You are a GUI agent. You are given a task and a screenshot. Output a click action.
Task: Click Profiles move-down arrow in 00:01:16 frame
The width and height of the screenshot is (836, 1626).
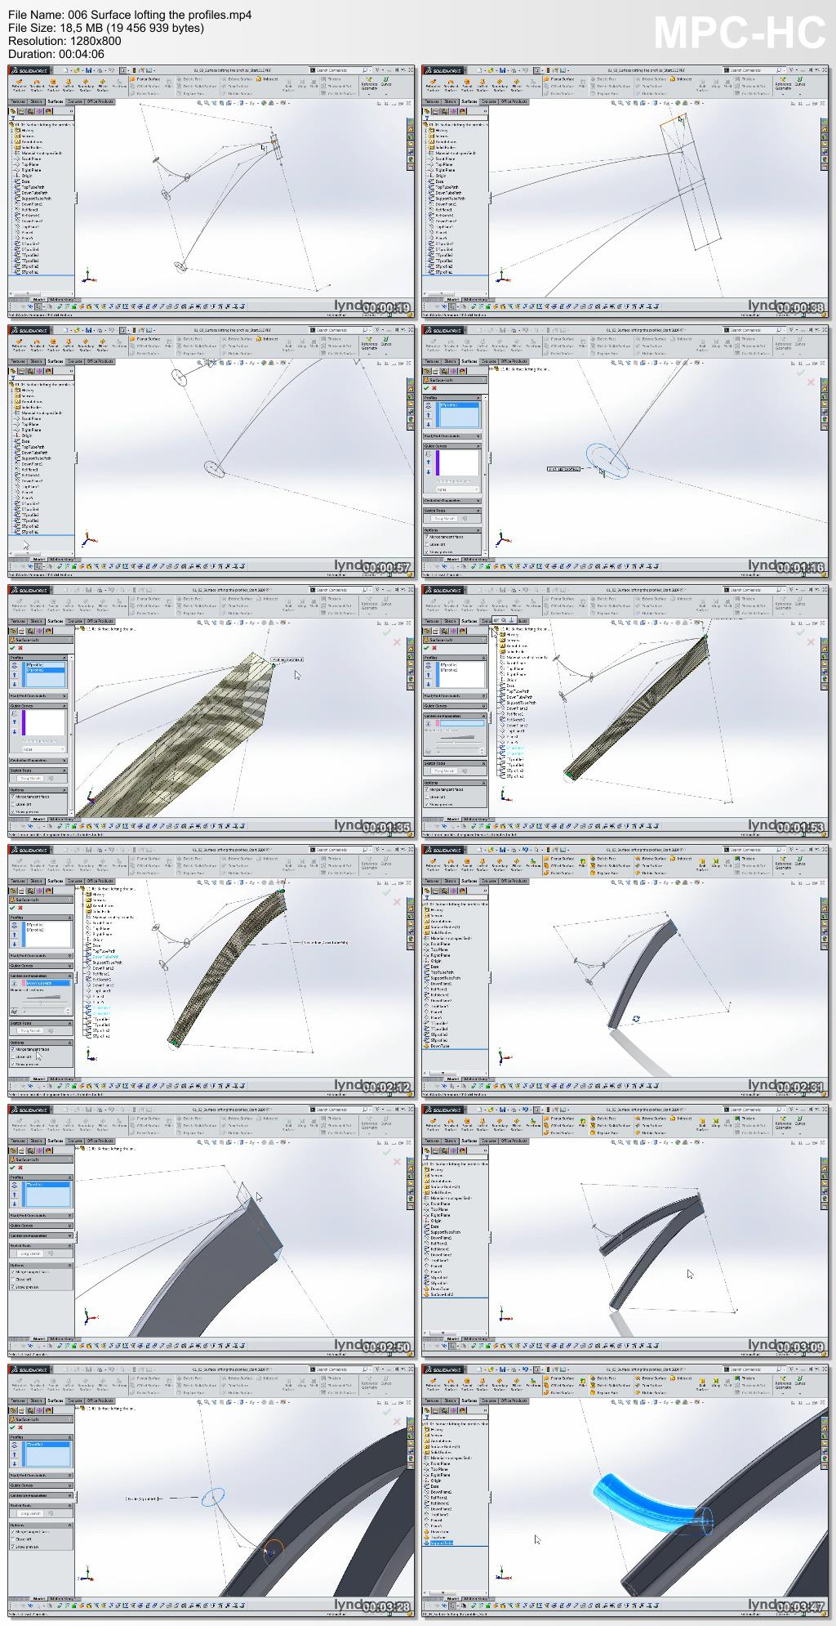point(429,424)
